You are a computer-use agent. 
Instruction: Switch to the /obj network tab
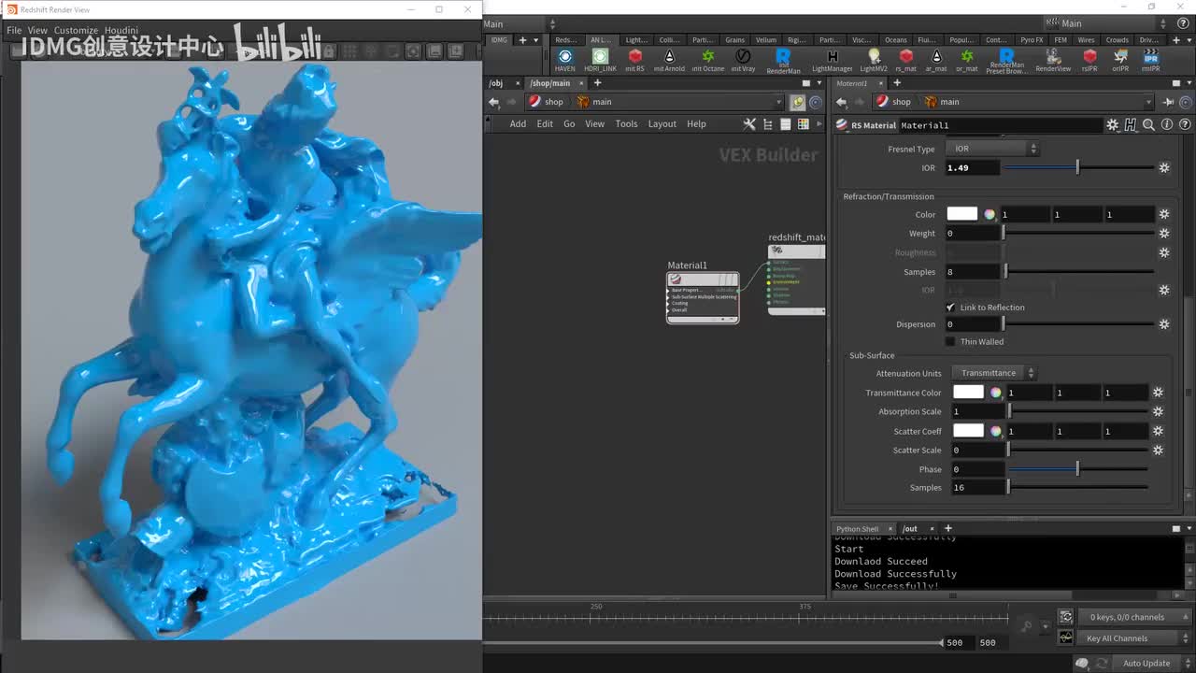click(496, 83)
